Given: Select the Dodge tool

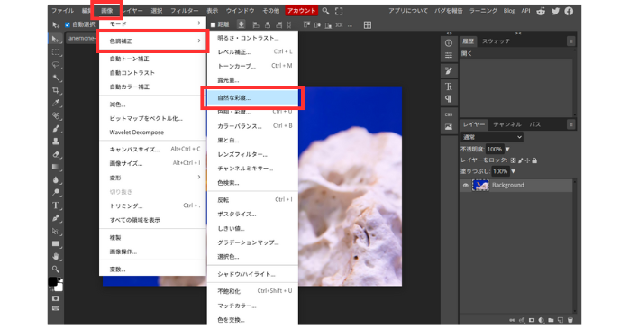Looking at the screenshot, I should 56,193.
